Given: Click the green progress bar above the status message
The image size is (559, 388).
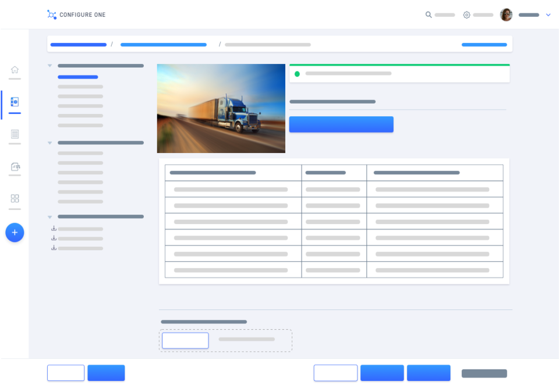Looking at the screenshot, I should click(x=399, y=64).
